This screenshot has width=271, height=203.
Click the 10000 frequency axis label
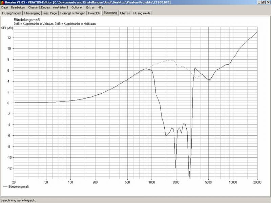[233, 182]
